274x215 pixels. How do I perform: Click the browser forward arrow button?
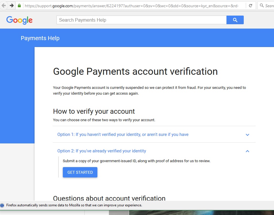point(12,5)
